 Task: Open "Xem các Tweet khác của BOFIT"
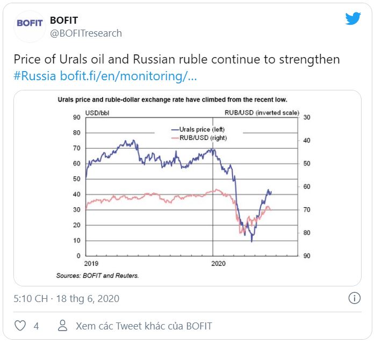click(x=143, y=326)
